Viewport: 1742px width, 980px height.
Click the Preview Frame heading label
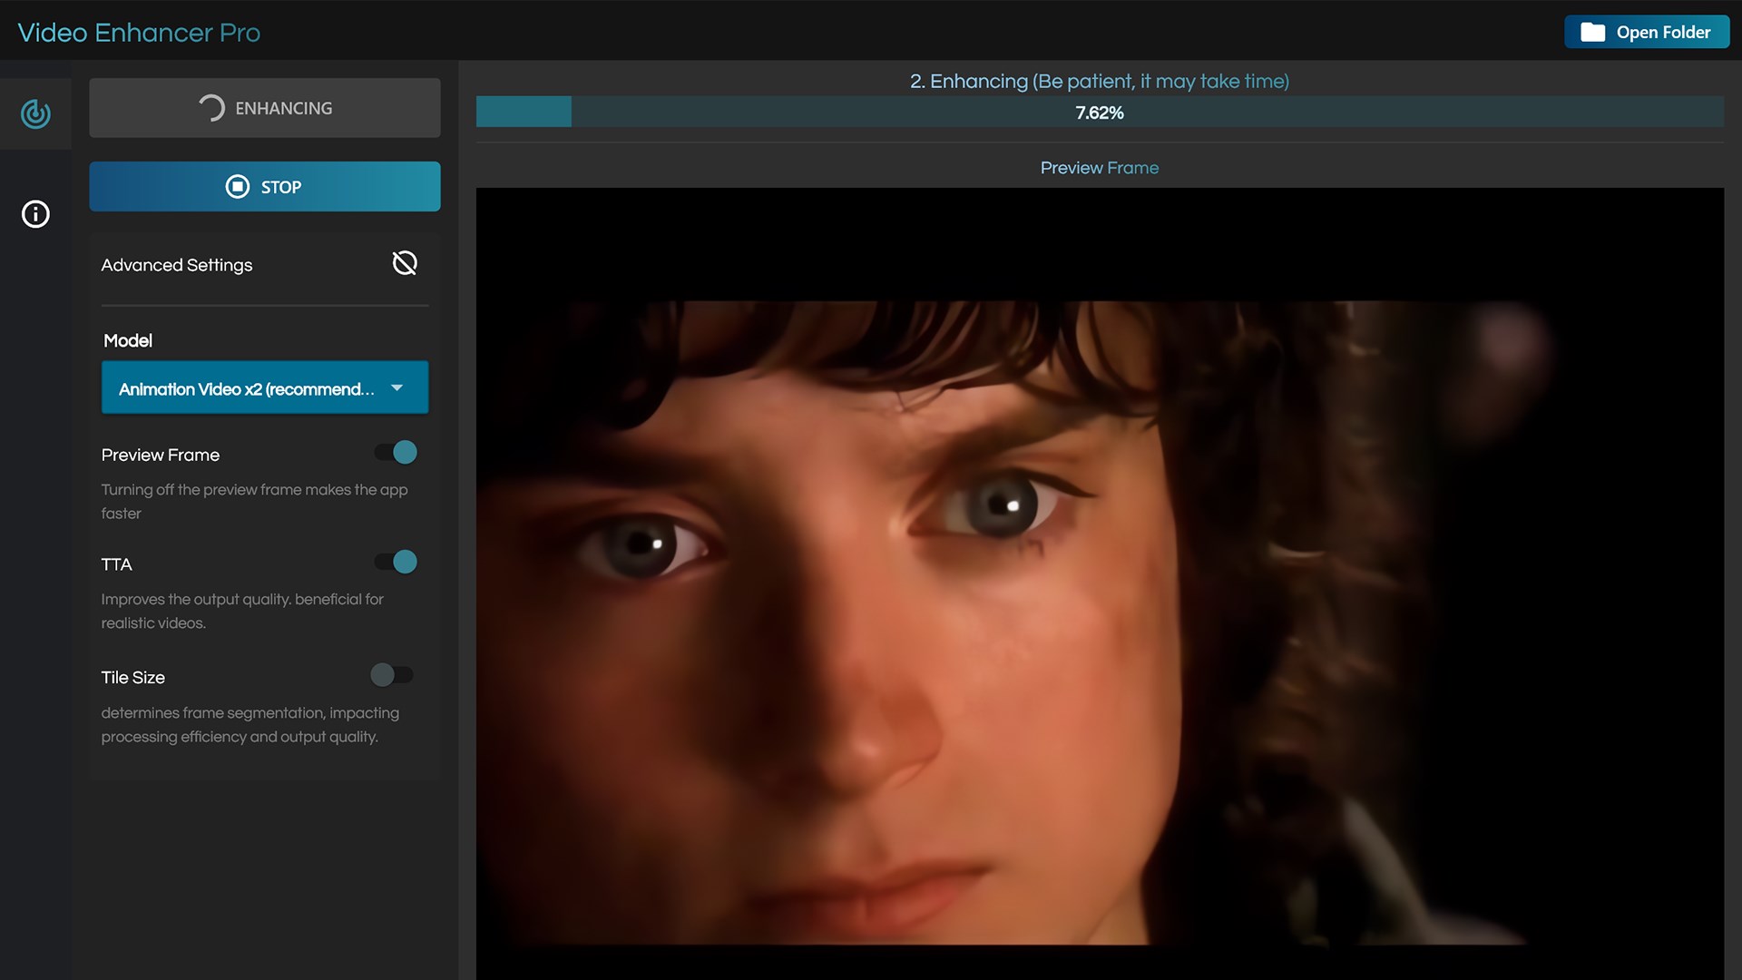1100,168
